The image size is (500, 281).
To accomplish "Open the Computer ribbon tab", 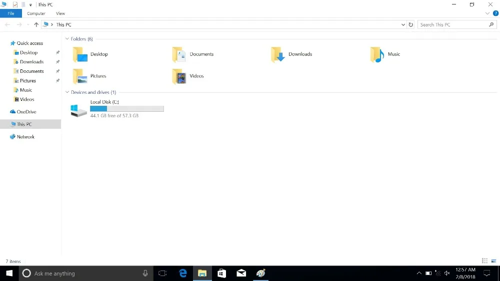I will (x=36, y=13).
